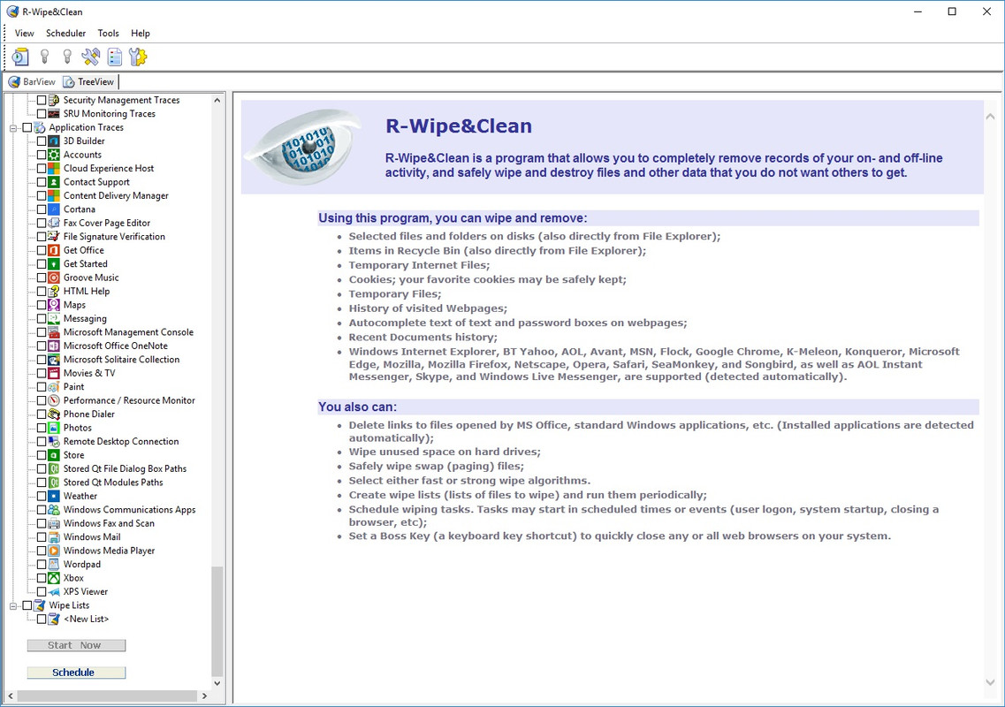The height and width of the screenshot is (707, 1005).
Task: Click the Security Management Traces icon
Action: pyautogui.click(x=55, y=100)
